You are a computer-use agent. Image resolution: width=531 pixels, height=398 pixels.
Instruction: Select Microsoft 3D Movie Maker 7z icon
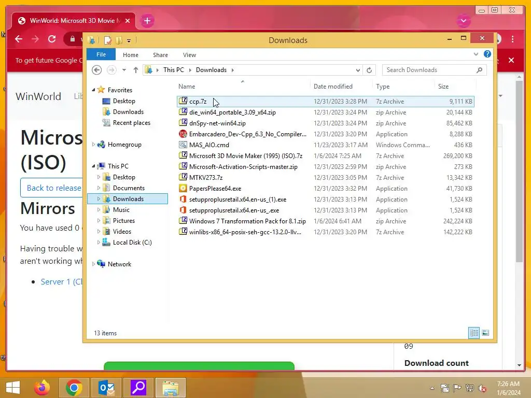(183, 155)
